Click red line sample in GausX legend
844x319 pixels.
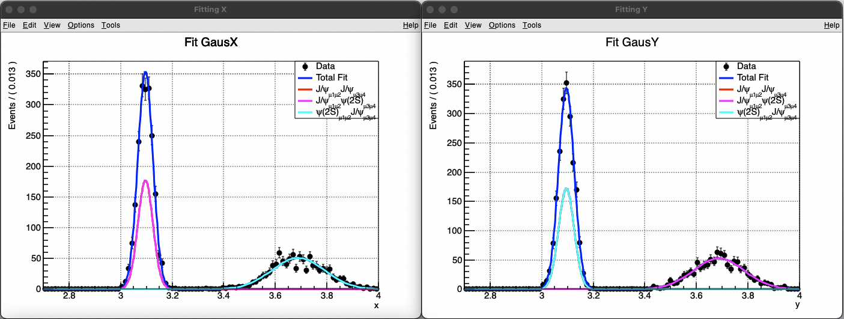point(305,90)
